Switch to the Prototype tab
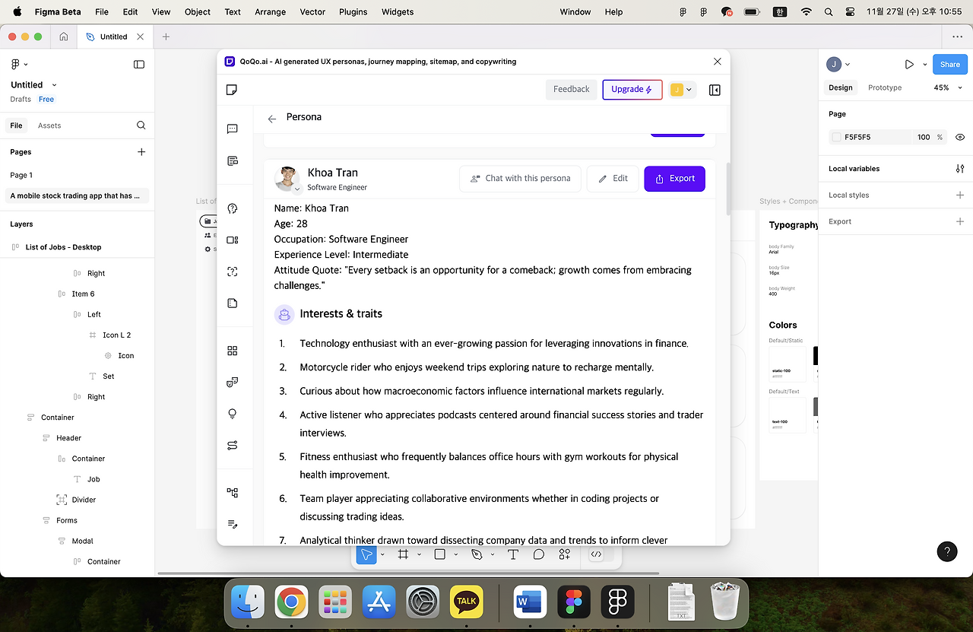 tap(885, 87)
